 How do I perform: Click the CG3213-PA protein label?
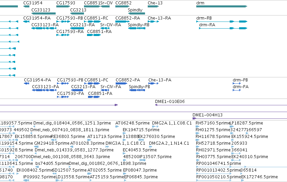point(83,87)
